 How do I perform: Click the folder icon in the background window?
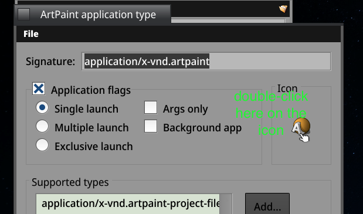point(283,9)
